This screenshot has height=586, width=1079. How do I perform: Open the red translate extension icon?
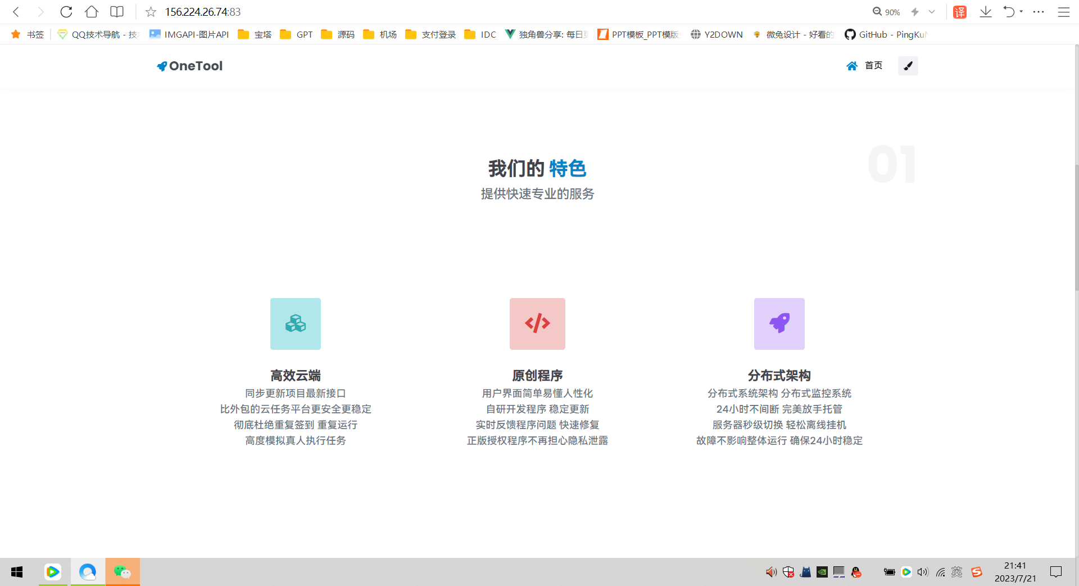(x=960, y=12)
